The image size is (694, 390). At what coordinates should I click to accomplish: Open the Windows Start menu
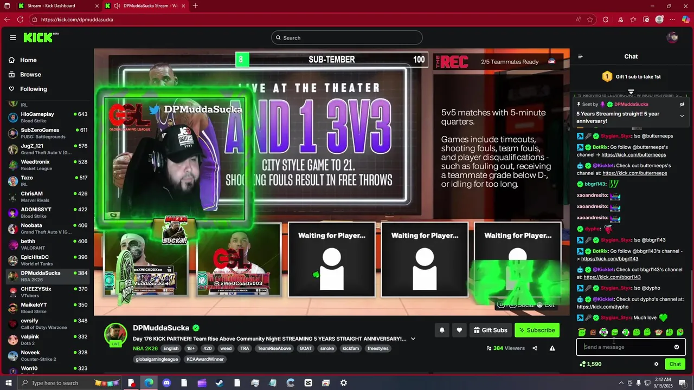pos(8,383)
